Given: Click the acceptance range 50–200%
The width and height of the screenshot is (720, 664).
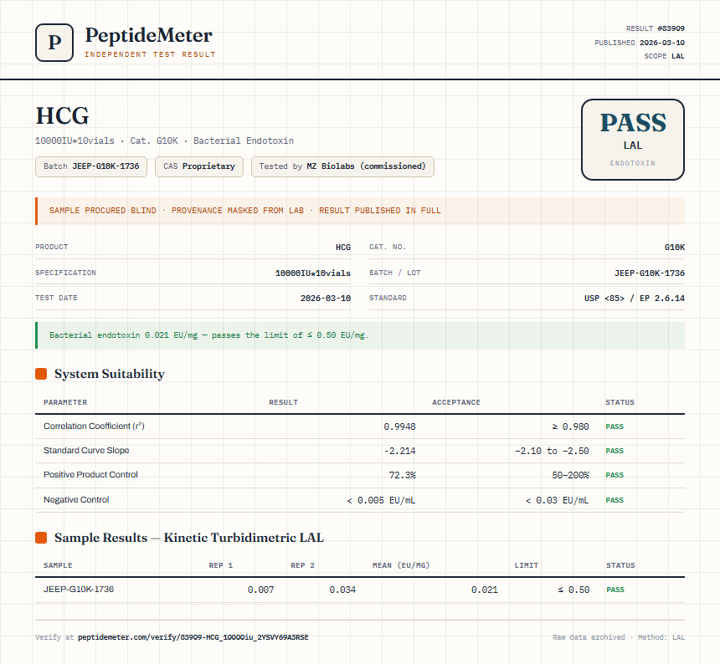Looking at the screenshot, I should click(x=570, y=475).
